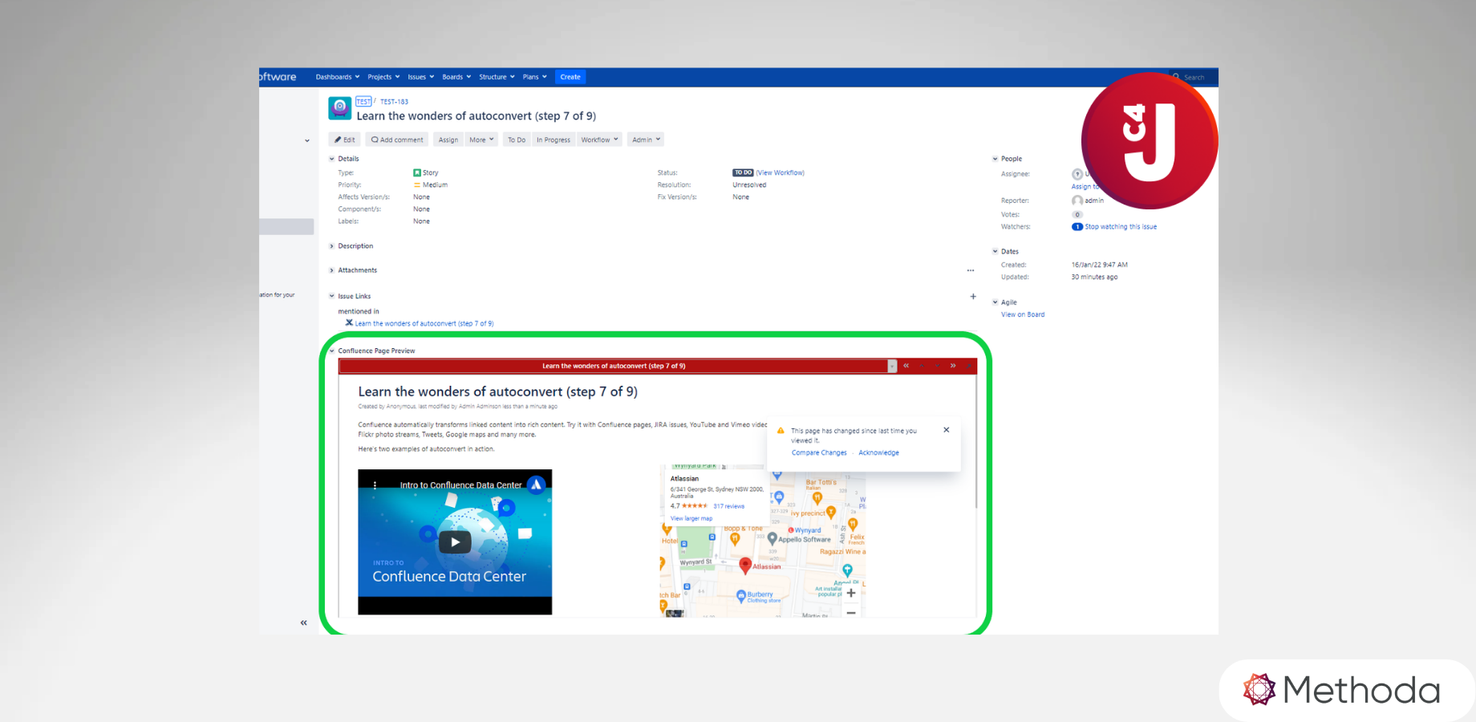Click View larger map link
This screenshot has width=1476, height=722.
[x=691, y=518]
